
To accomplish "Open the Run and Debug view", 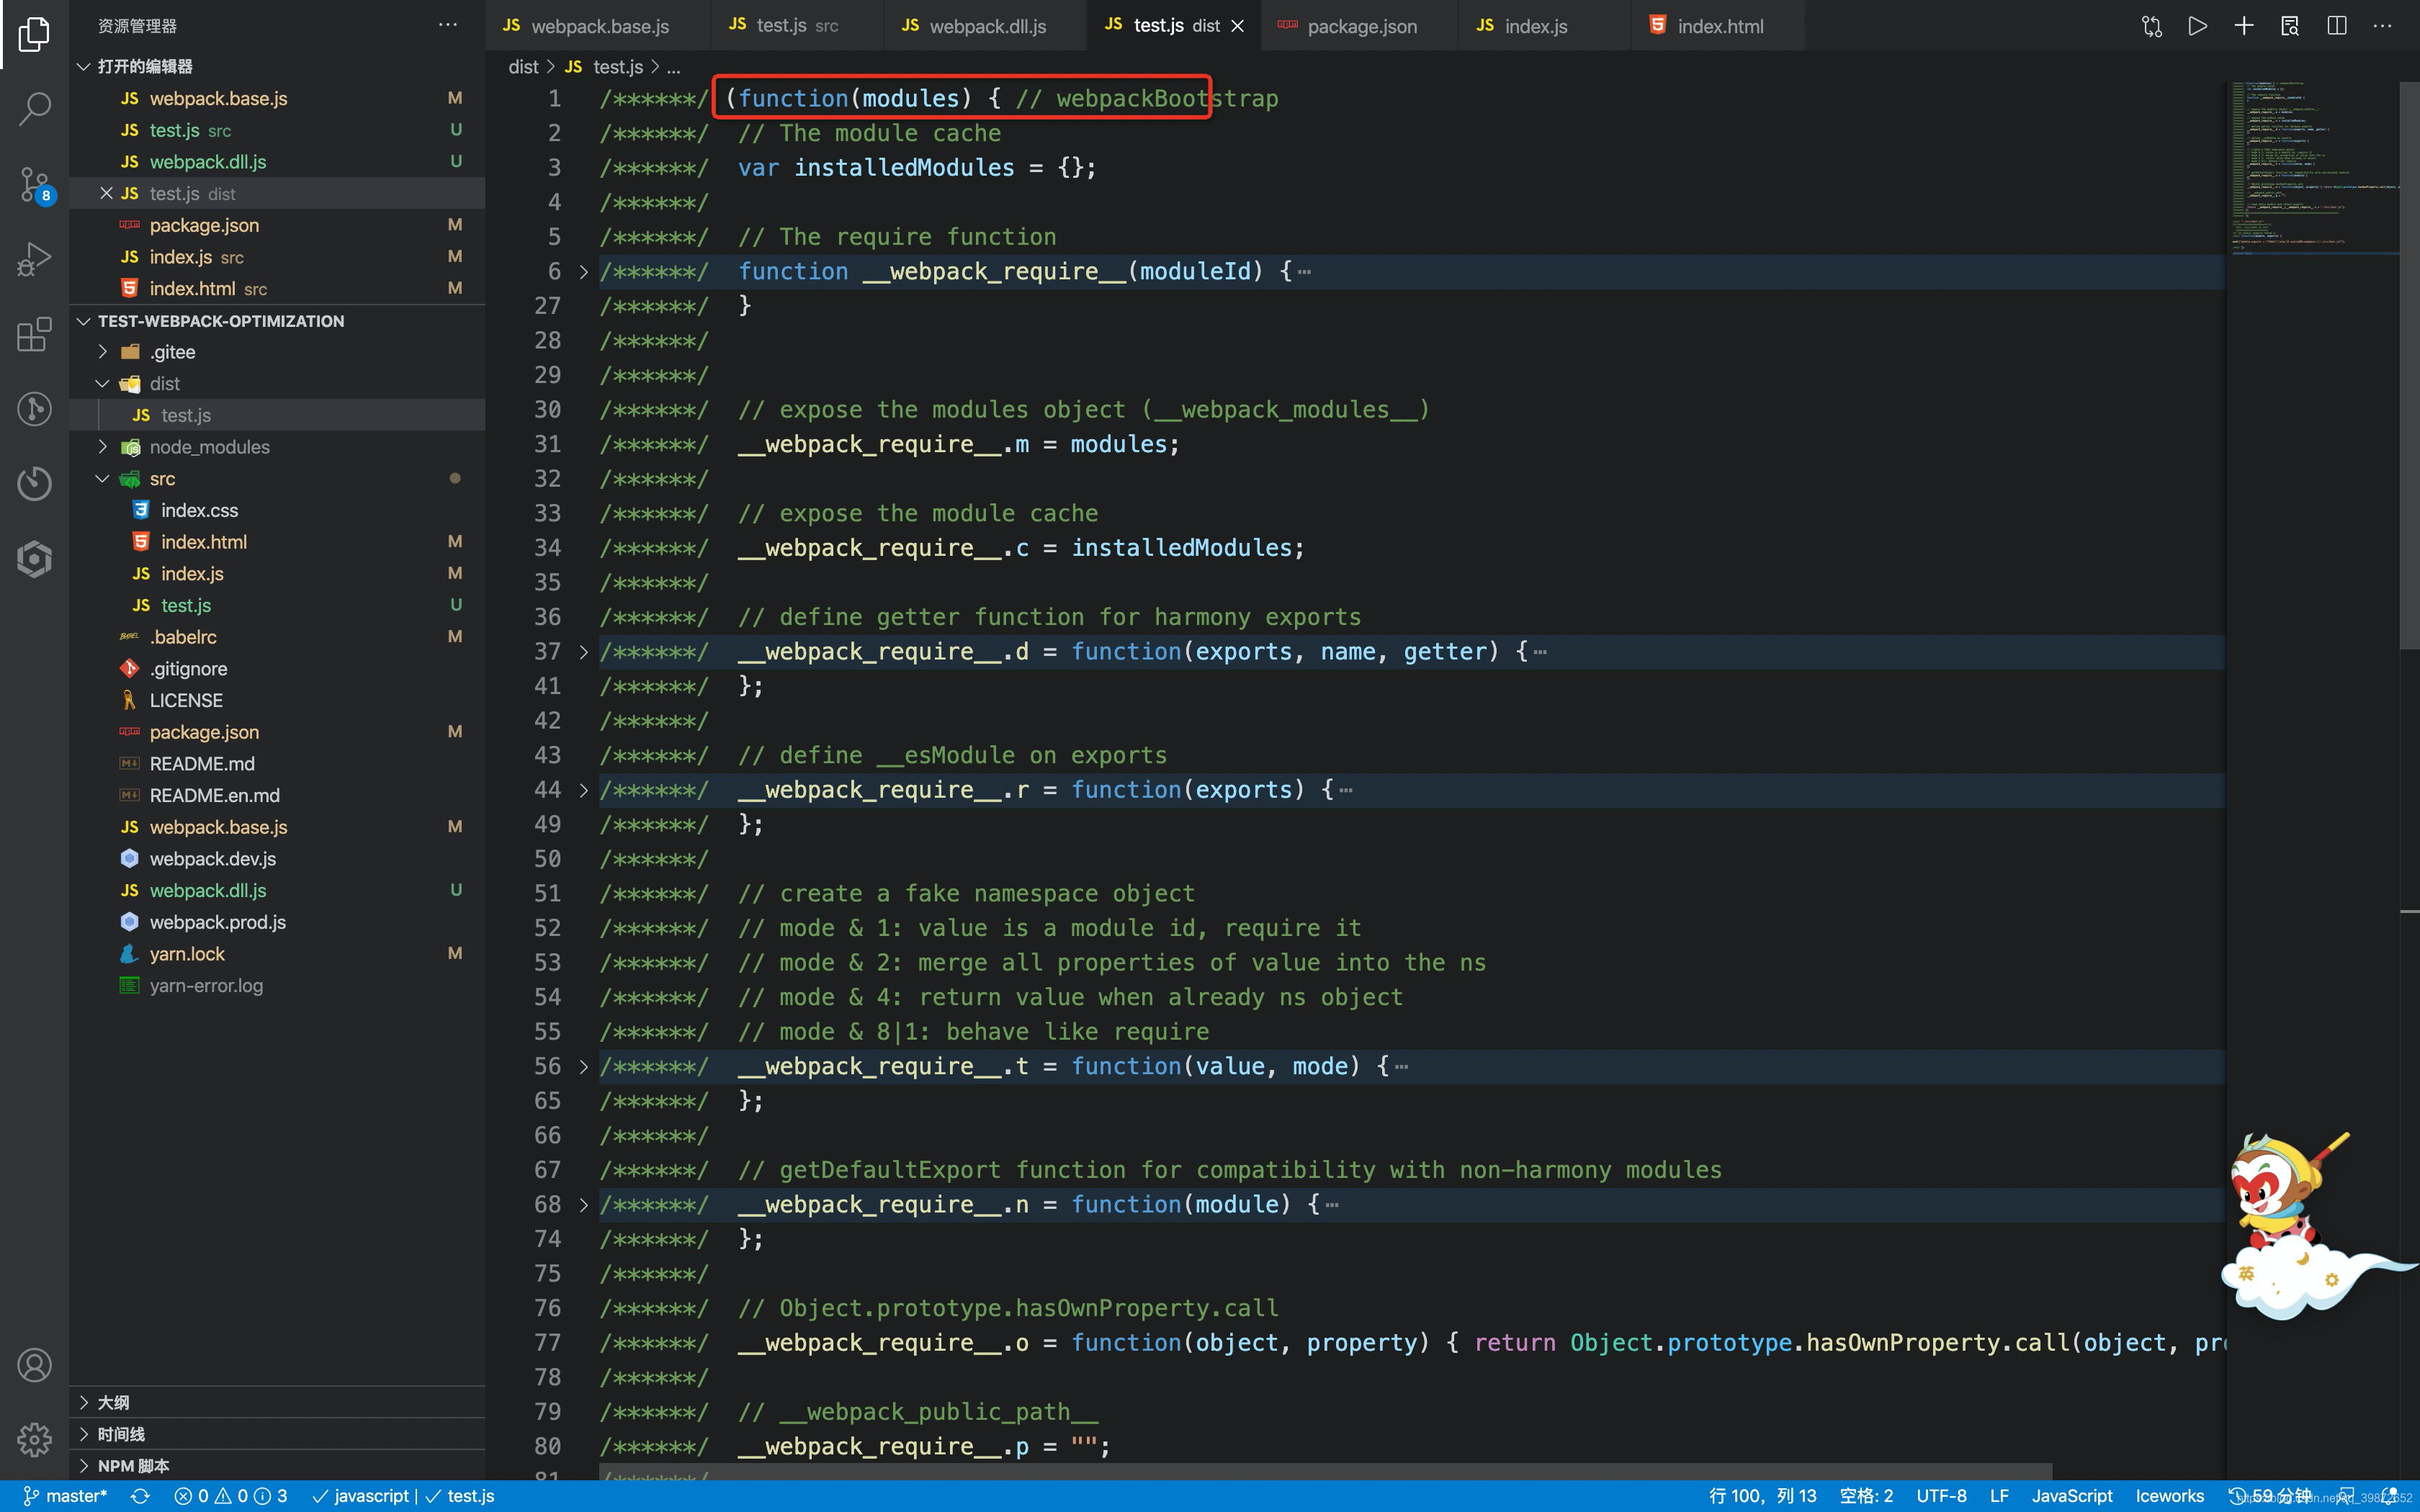I will (34, 259).
